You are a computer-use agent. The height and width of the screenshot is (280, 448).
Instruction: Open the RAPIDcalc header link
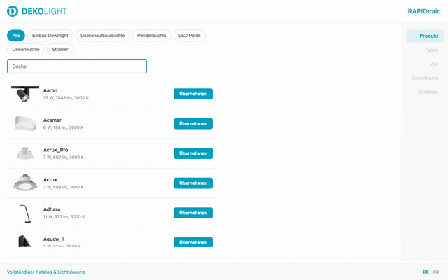click(x=424, y=11)
